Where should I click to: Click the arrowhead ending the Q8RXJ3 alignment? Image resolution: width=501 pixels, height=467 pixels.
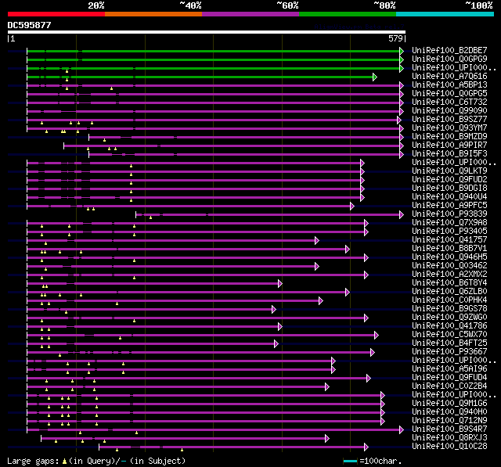(327, 439)
